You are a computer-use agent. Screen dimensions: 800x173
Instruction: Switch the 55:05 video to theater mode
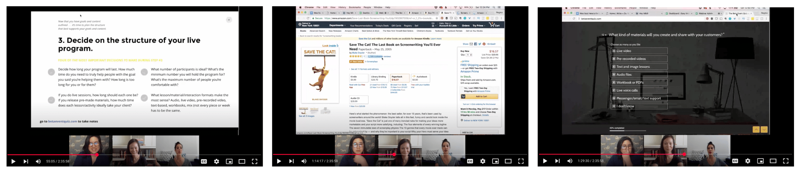point(242,161)
